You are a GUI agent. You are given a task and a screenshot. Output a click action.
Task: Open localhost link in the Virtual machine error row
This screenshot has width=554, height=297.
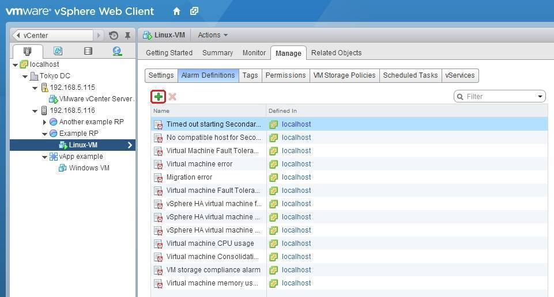(296, 164)
